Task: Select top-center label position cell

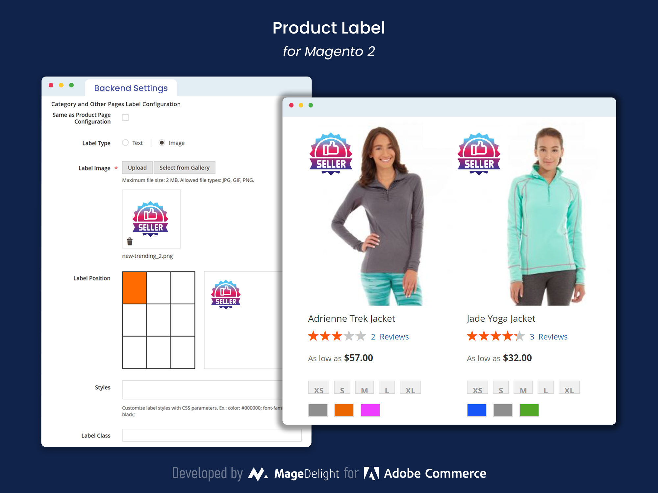Action: tap(159, 288)
